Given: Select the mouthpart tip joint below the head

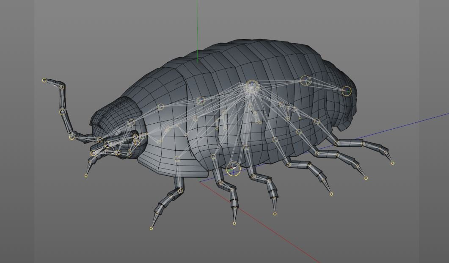Looking at the screenshot, I should coord(86,176).
